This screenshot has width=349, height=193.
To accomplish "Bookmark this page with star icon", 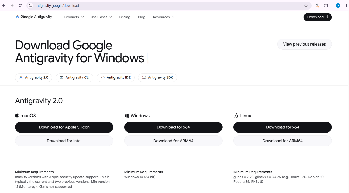I will click(306, 6).
